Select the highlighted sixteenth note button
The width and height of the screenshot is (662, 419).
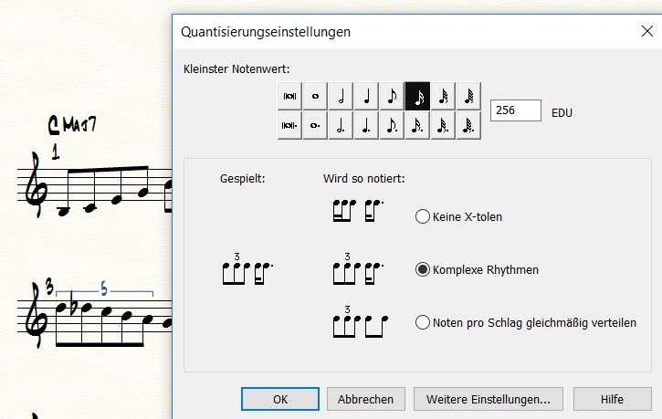417,96
